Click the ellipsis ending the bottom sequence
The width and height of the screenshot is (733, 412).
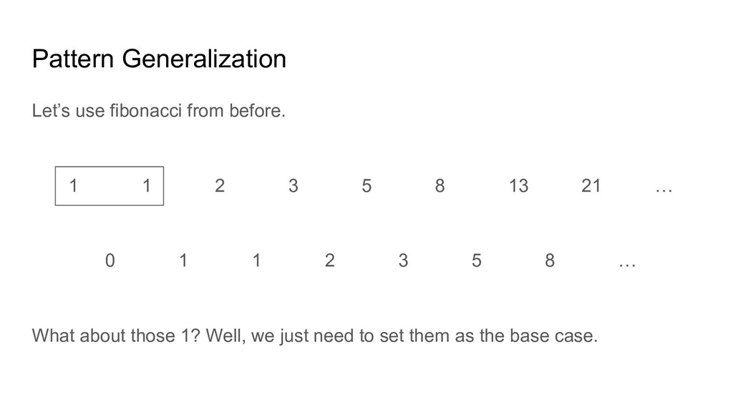(x=627, y=265)
